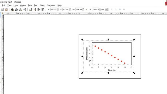167x94 pixels.
Task: Click the X position field showing 21.712
Action: point(54,9)
